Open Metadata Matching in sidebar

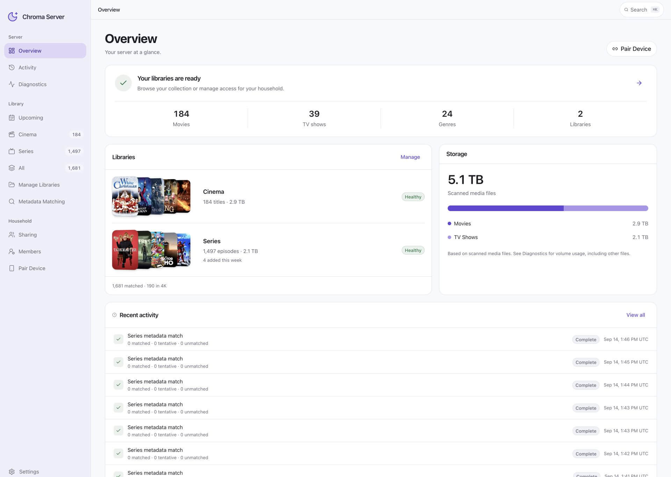[45, 202]
